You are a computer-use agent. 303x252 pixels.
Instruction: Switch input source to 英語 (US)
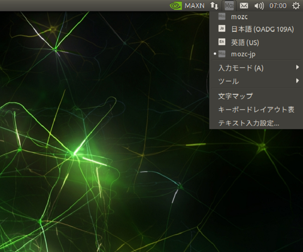click(245, 42)
